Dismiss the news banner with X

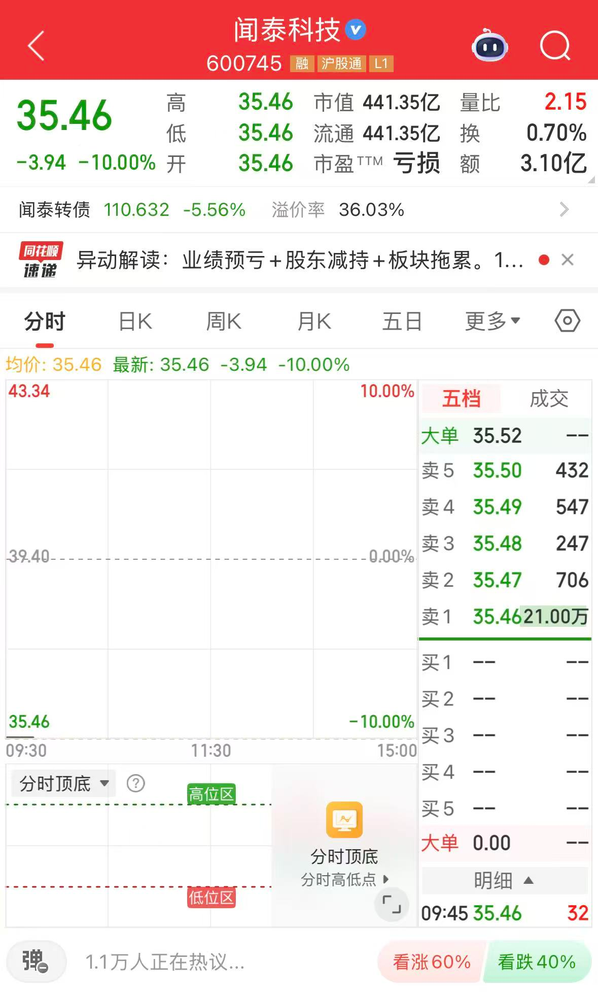click(568, 260)
